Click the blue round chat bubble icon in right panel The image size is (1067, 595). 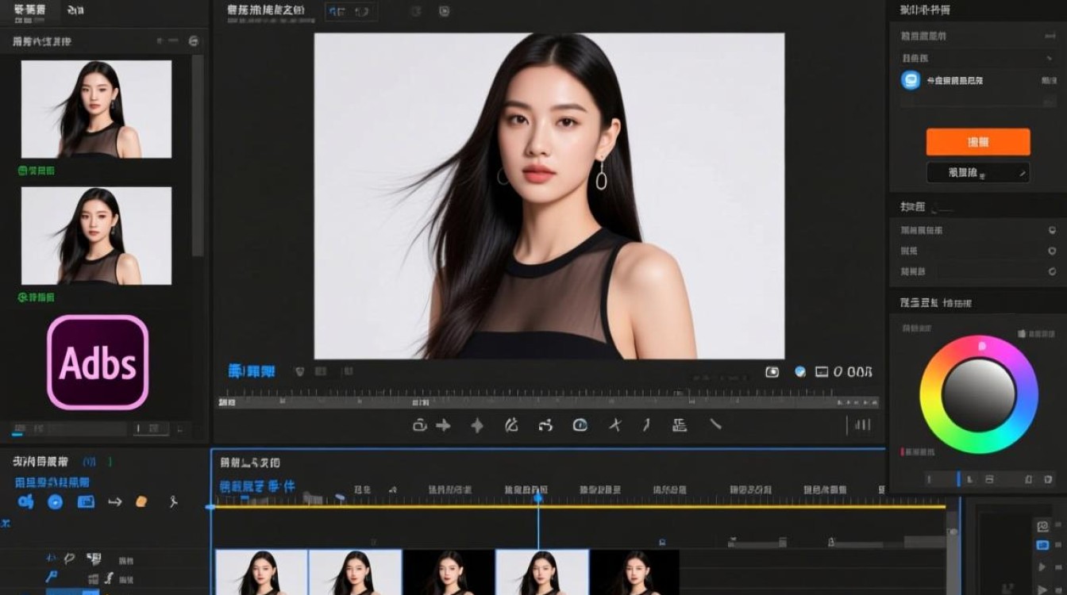click(x=911, y=80)
